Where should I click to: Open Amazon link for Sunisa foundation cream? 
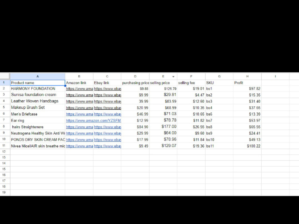(79, 95)
